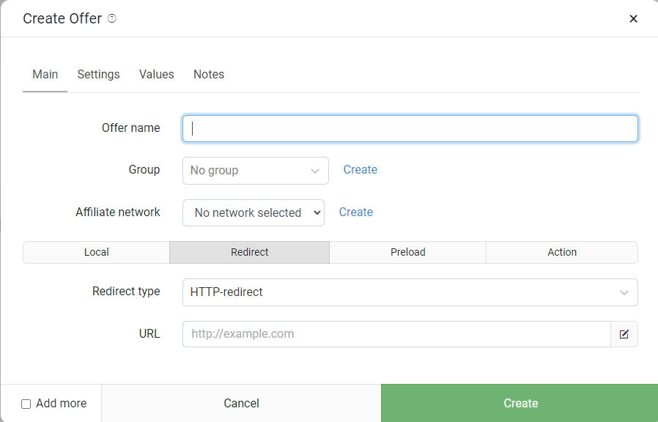Select the Action offer type

click(562, 252)
